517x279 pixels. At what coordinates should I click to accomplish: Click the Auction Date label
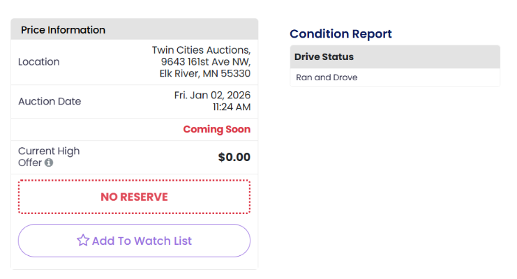tap(50, 101)
